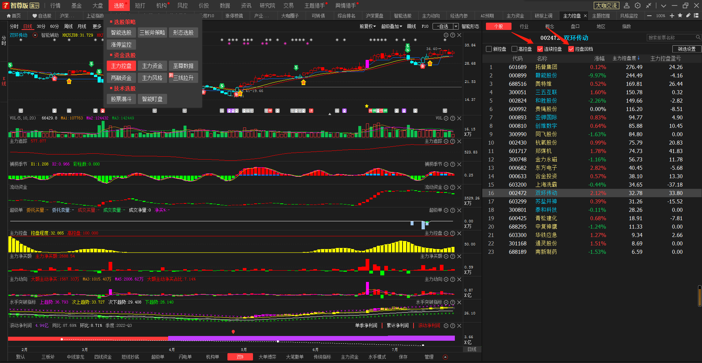702x363 pixels.
Task: Switch to the 地区 tab in right panel
Action: click(601, 26)
